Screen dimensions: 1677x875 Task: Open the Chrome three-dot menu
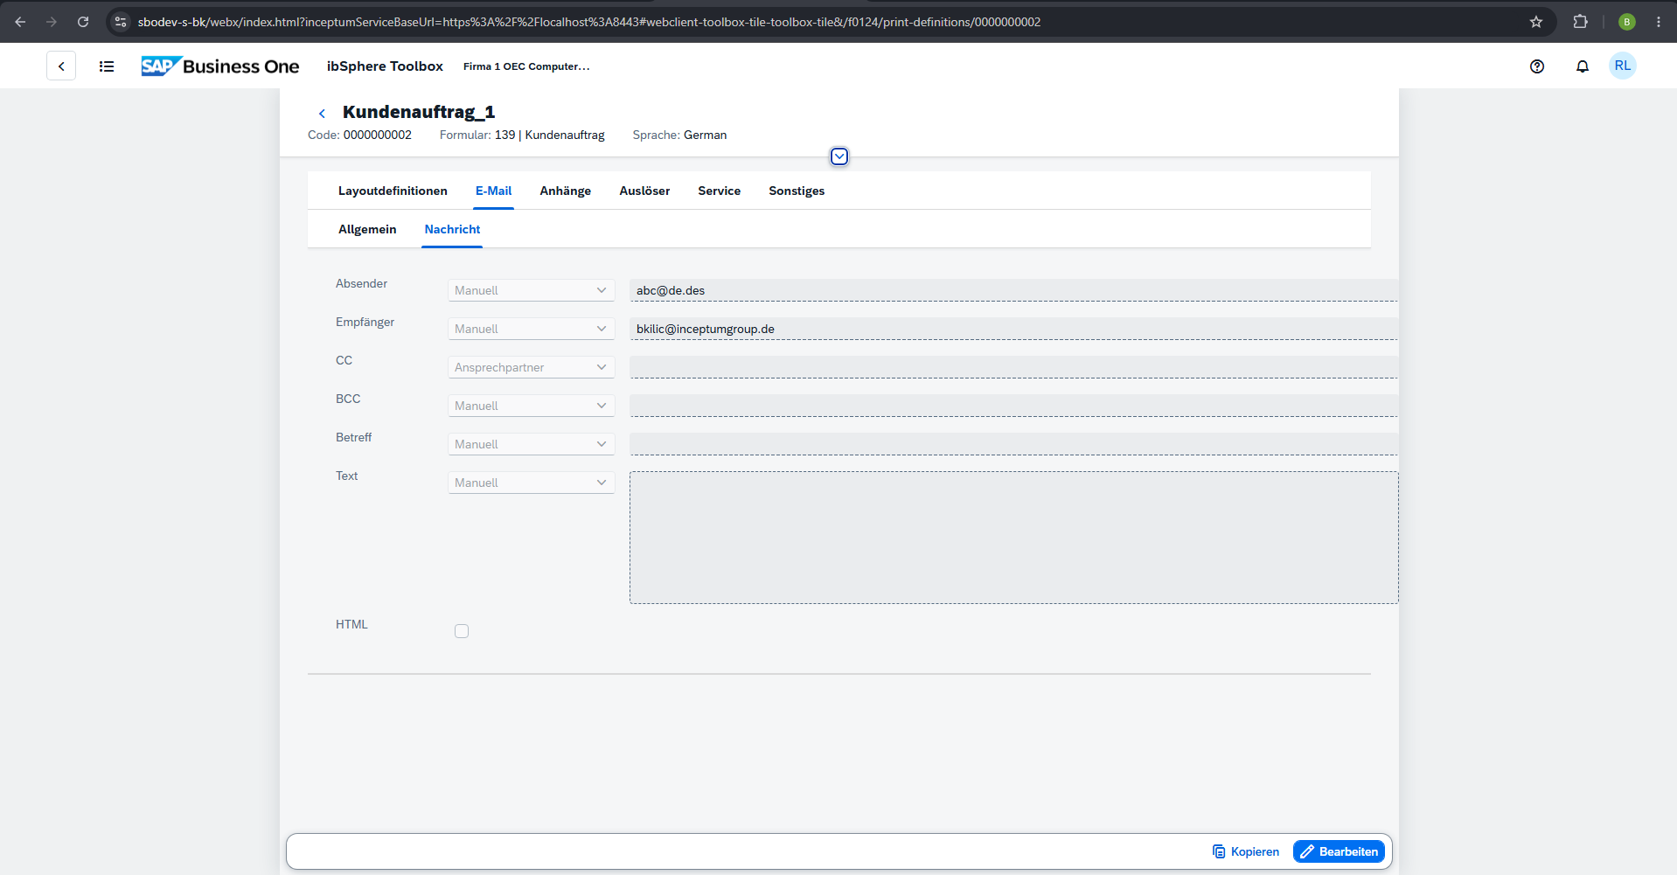coord(1659,22)
